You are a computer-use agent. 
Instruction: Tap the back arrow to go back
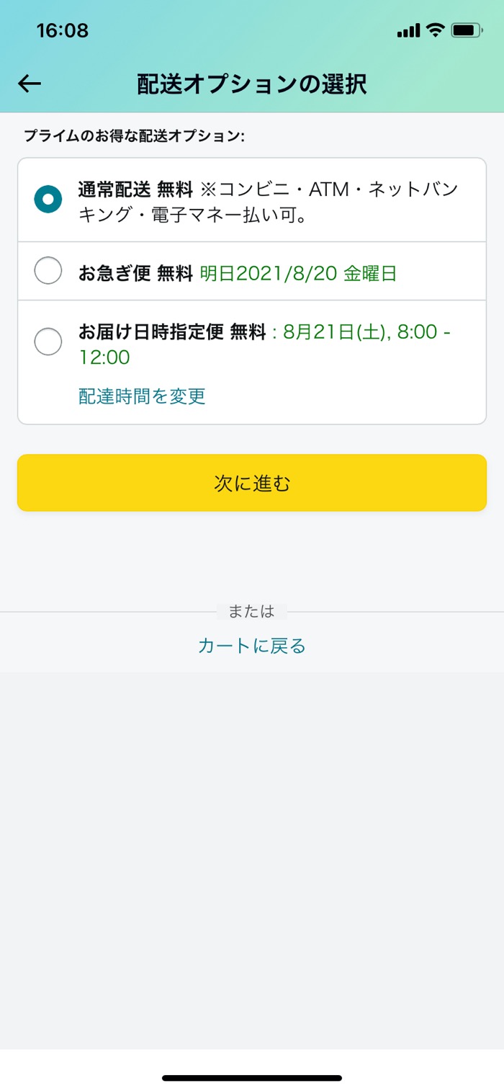click(x=29, y=84)
